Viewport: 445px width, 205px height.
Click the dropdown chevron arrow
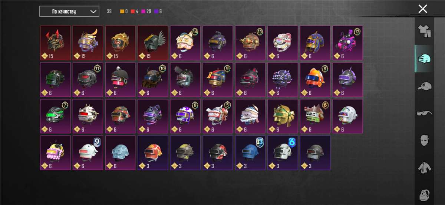[x=93, y=11]
